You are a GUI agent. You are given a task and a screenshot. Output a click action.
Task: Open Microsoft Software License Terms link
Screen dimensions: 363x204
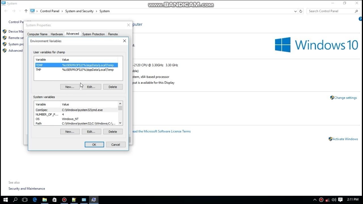[x=162, y=131]
